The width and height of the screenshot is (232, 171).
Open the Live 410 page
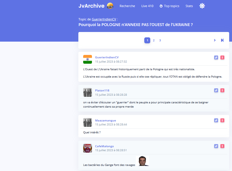[x=147, y=6]
